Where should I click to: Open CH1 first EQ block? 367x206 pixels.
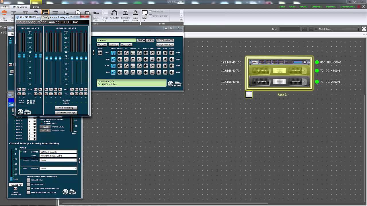coord(126,53)
